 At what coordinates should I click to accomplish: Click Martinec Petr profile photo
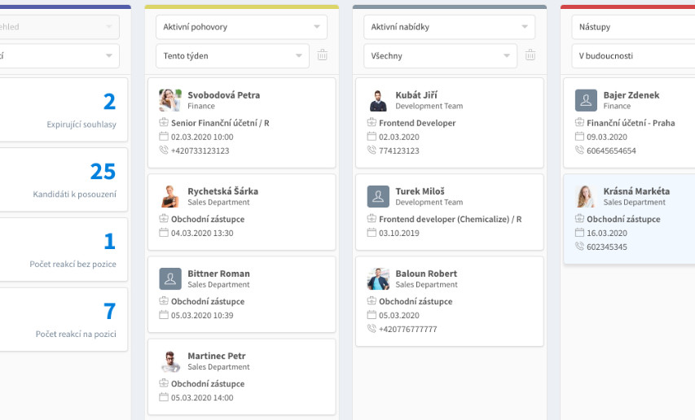pyautogui.click(x=170, y=361)
